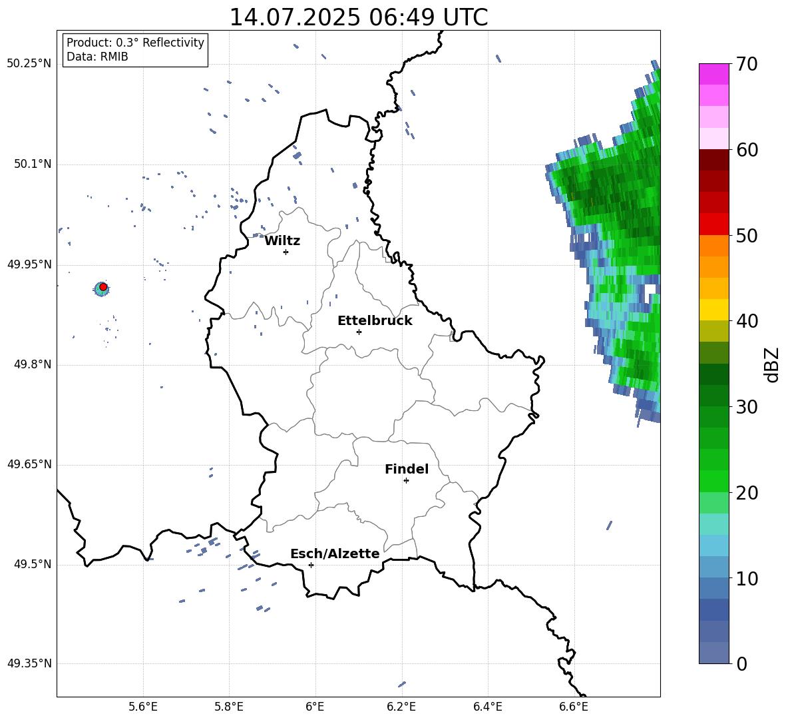This screenshot has height=720, width=788.
Task: Click the bright green swatch in the colorbar just above the 20 tick
Action: click(x=713, y=481)
